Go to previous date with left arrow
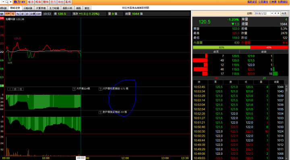This screenshot has height=160, width=290. click(x=275, y=13)
